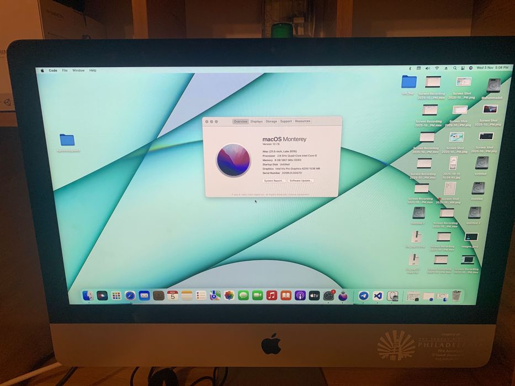Select the blue folder on left desktop

tap(67, 140)
